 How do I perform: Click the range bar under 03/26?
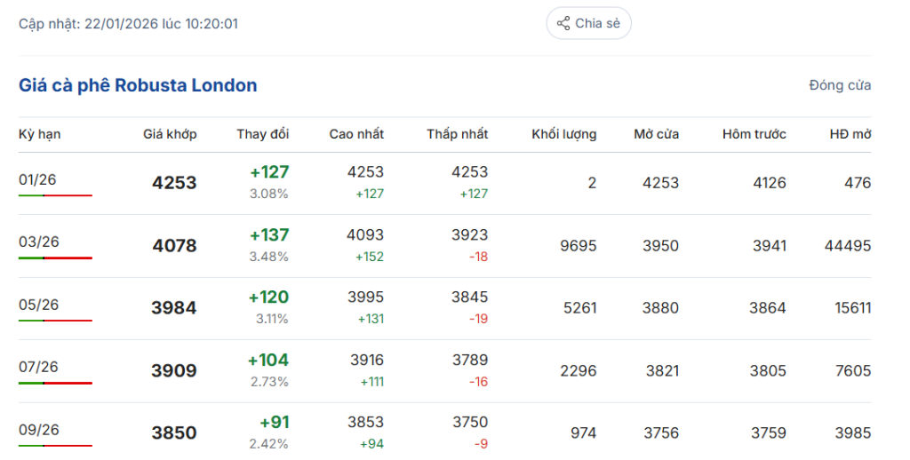55,258
